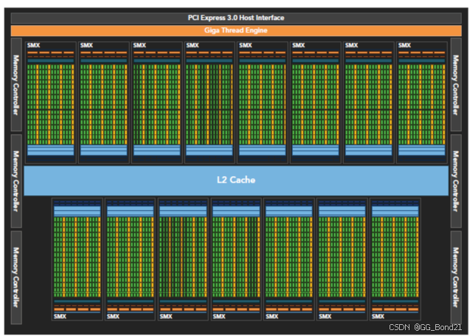The image size is (470, 336).
Task: Click the PCI Express 3.0 Host Interface bar
Action: tap(236, 18)
